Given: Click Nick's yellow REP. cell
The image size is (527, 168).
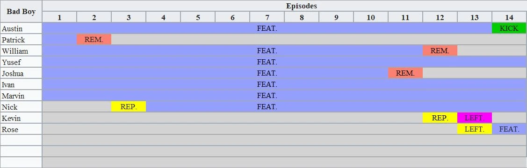Looking at the screenshot, I should click(x=129, y=107).
